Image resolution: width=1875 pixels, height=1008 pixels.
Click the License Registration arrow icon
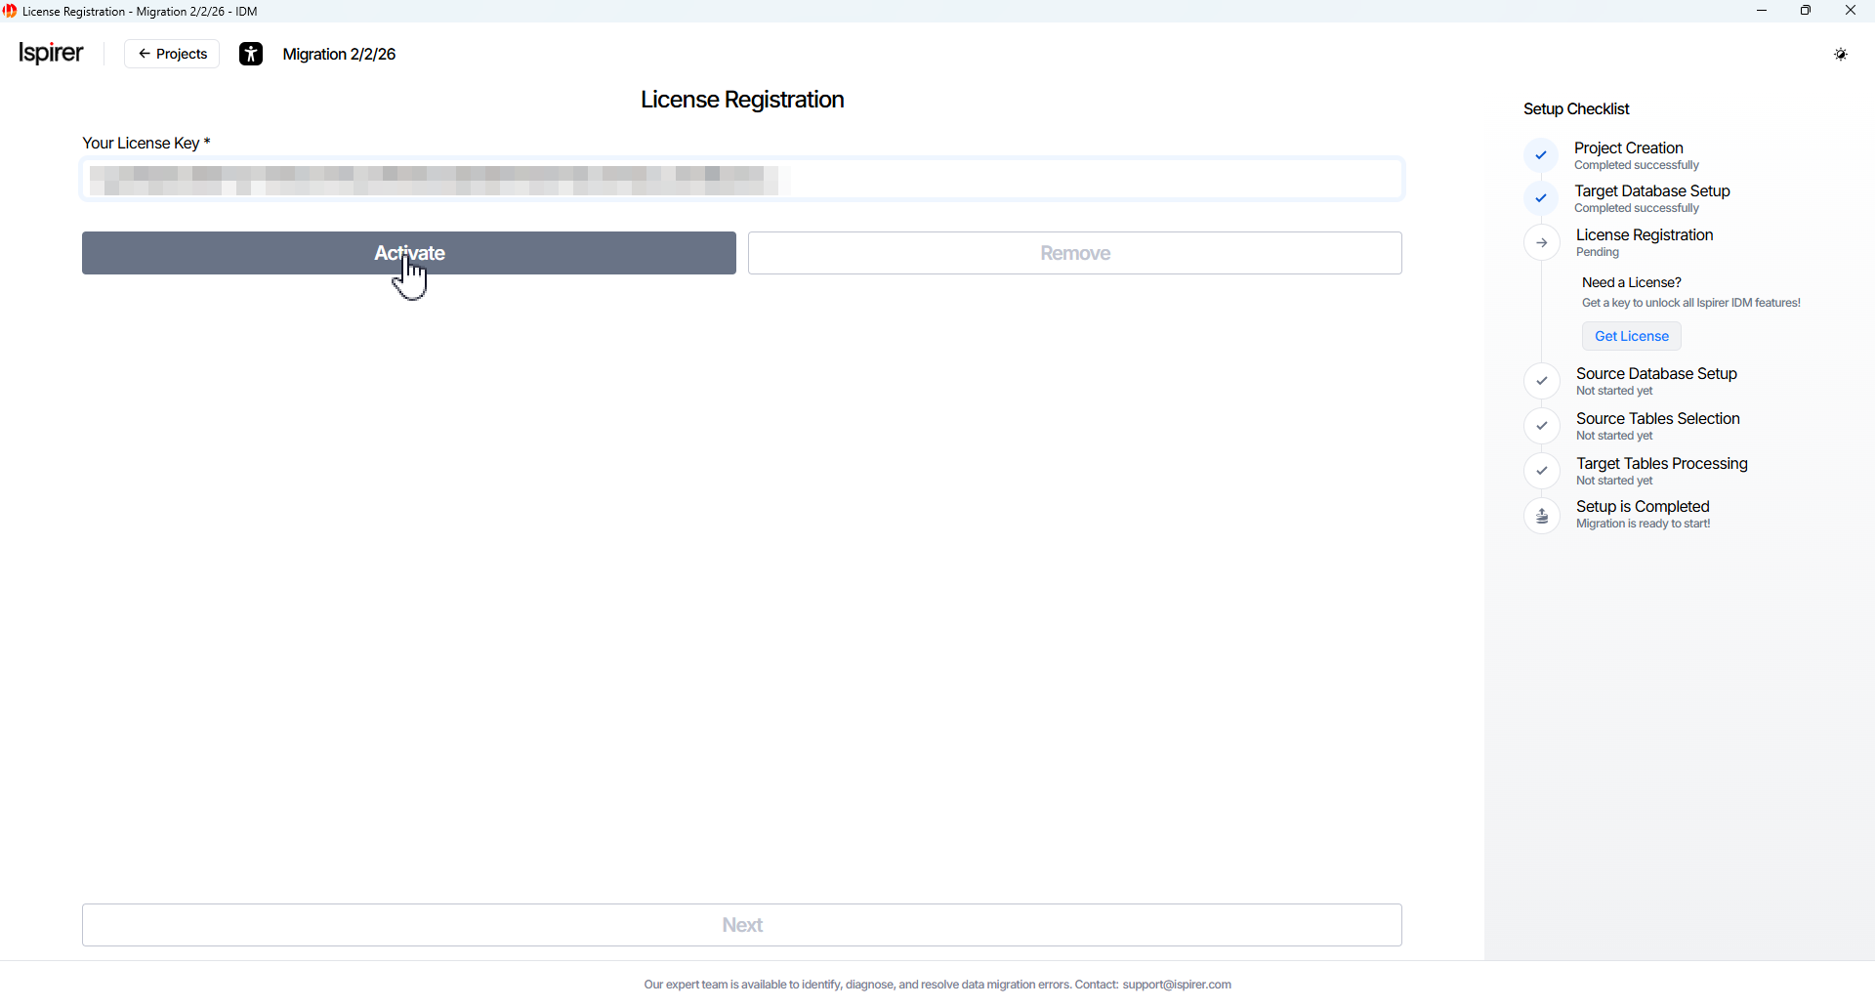click(1542, 243)
